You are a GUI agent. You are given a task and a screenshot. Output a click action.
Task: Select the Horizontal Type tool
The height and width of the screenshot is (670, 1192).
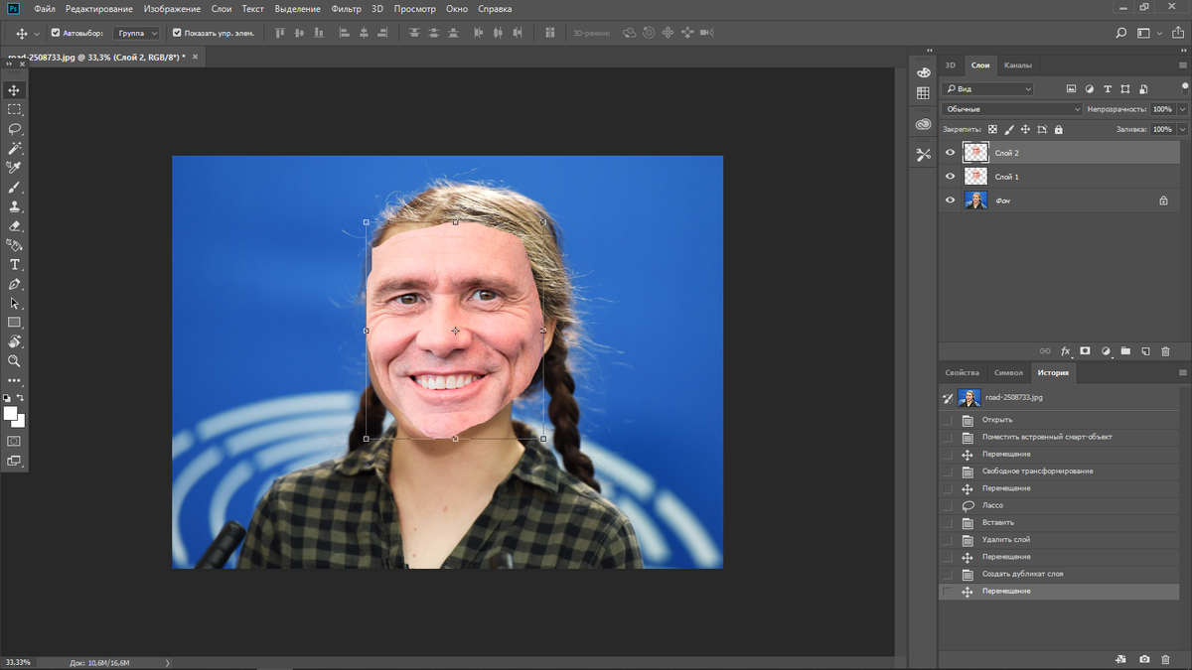pos(14,264)
